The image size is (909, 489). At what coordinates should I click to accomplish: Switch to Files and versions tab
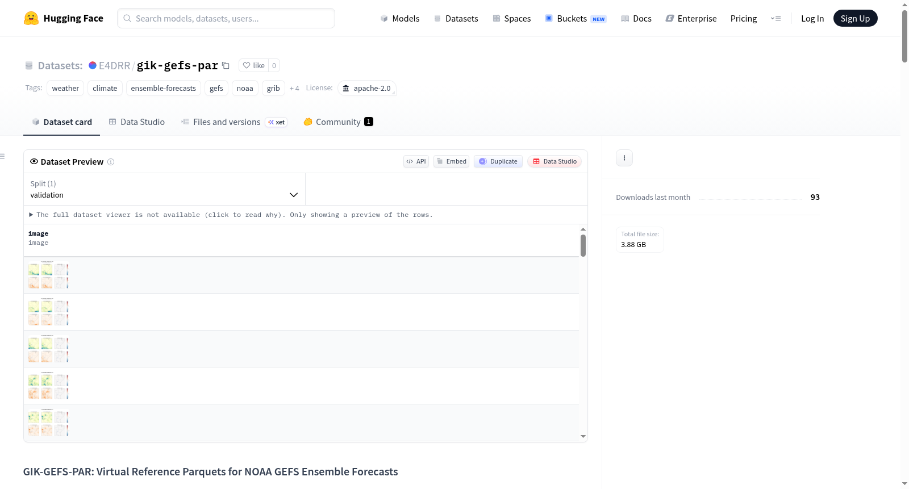(x=234, y=122)
